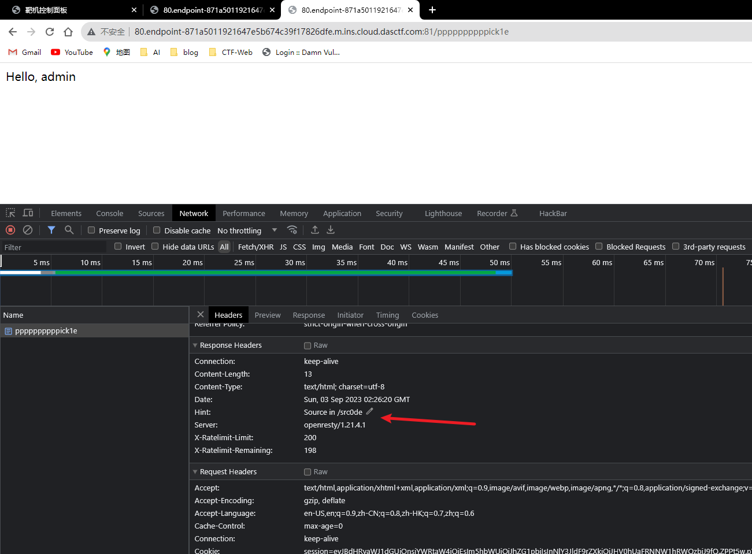Open the Login :: Damn Vul... bookmark
This screenshot has height=554, width=752.
[301, 52]
